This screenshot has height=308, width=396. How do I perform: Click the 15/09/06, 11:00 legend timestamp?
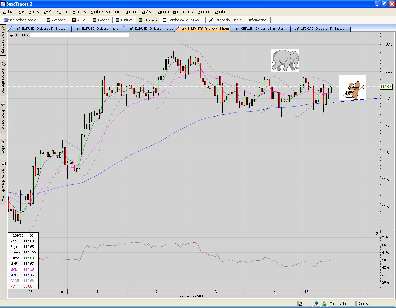(22, 235)
